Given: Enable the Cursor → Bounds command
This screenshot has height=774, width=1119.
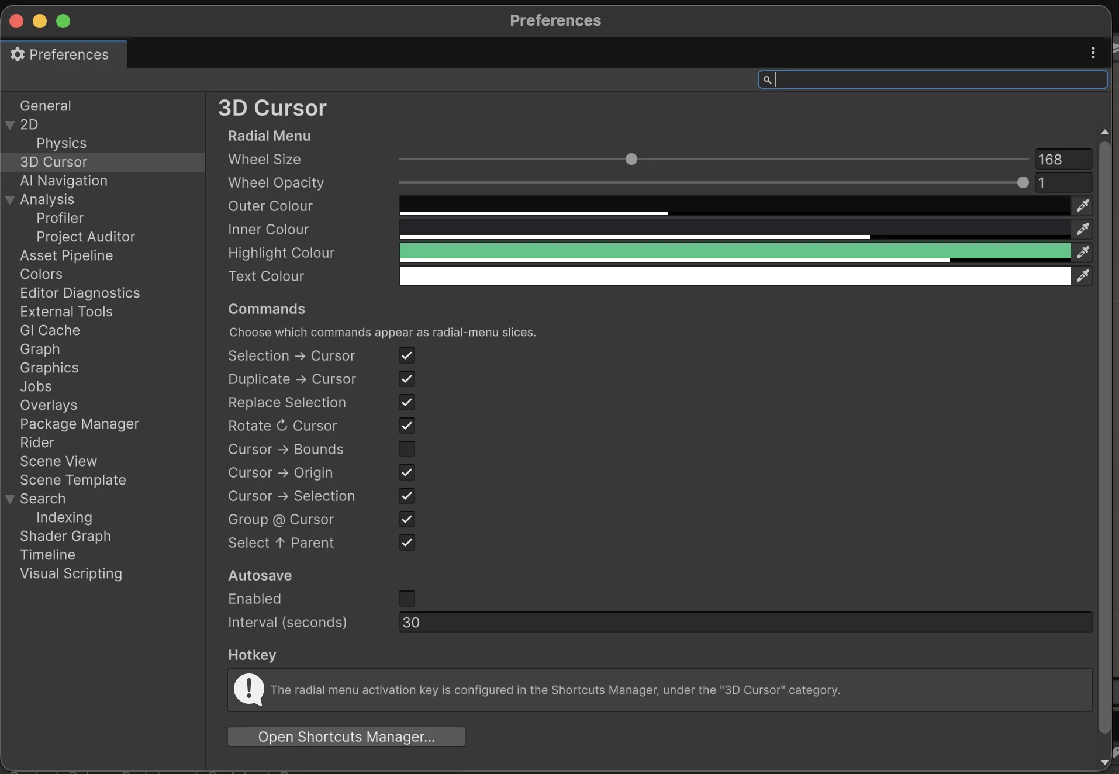Looking at the screenshot, I should [x=407, y=449].
